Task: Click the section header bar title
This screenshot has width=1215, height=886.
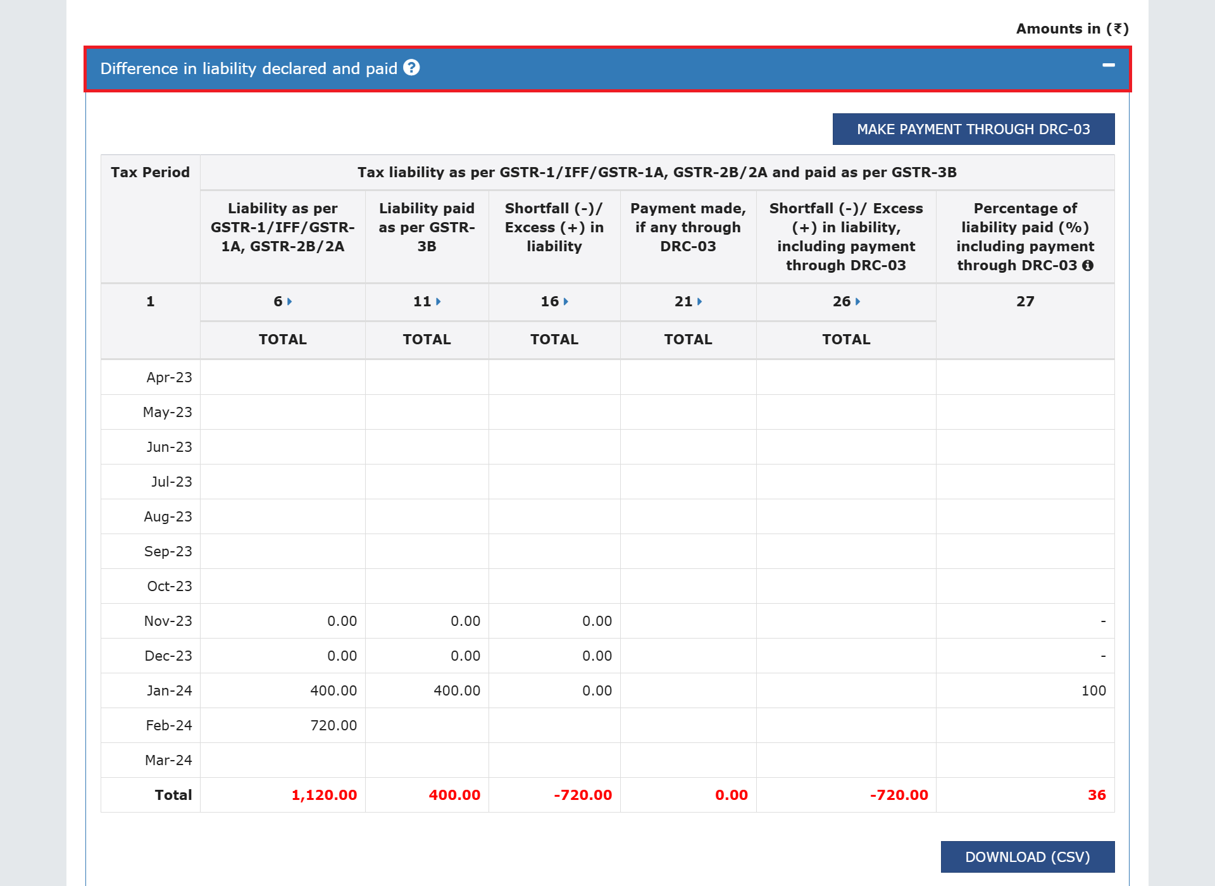Action: (x=249, y=68)
